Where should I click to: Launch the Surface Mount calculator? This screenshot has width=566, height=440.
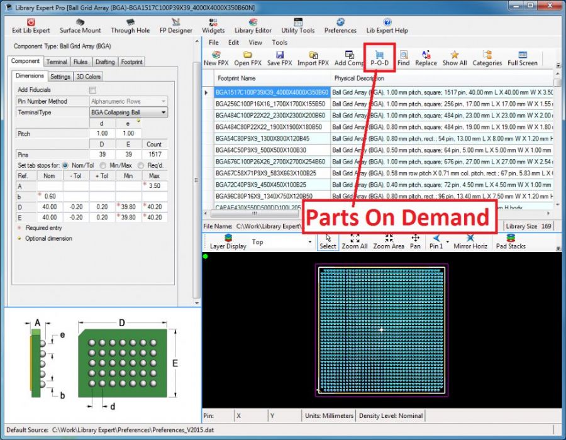[x=80, y=26]
